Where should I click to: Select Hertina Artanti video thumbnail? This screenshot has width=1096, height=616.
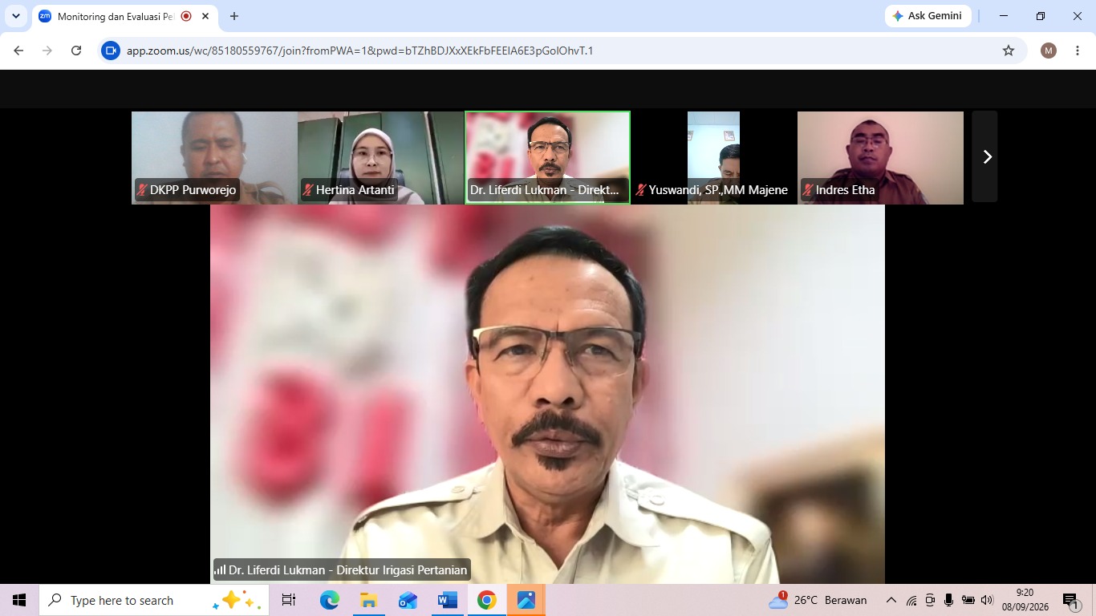(x=380, y=157)
